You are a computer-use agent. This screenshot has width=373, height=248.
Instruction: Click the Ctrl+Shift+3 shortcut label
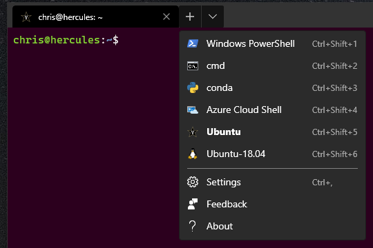(x=334, y=88)
